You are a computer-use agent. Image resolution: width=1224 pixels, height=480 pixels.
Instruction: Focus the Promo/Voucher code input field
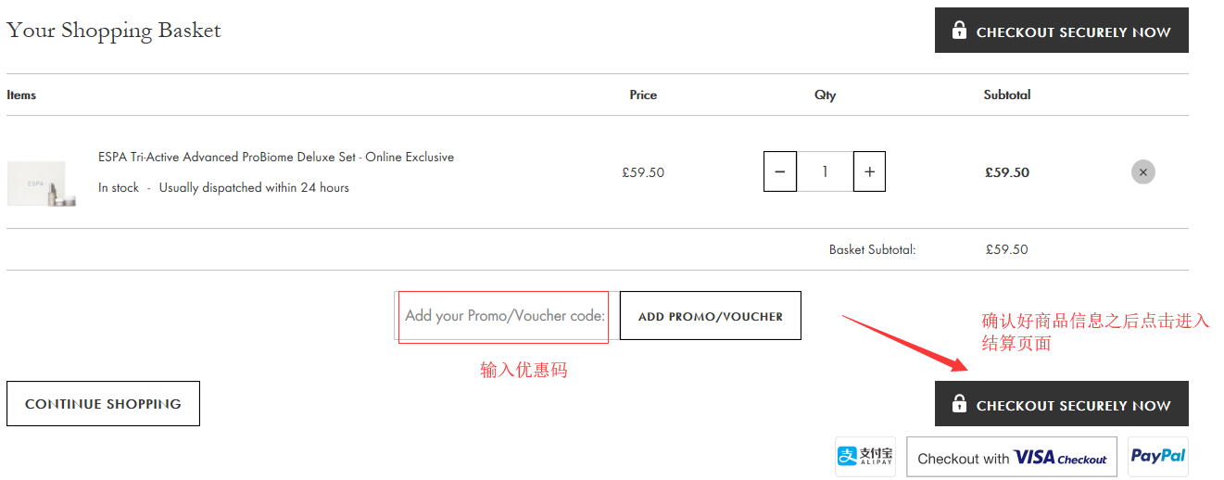pyautogui.click(x=504, y=316)
